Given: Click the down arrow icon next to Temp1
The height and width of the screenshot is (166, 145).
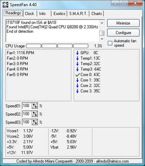Looking at the screenshot, I should pos(77,58).
